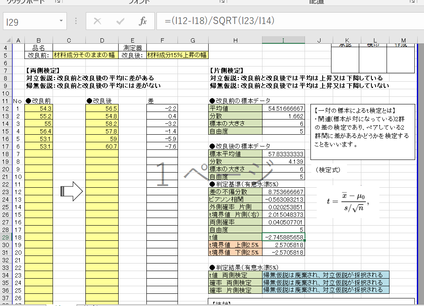424x306 pixels.
Task: Click the three-dot formula bar handle
Action: (x=76, y=21)
